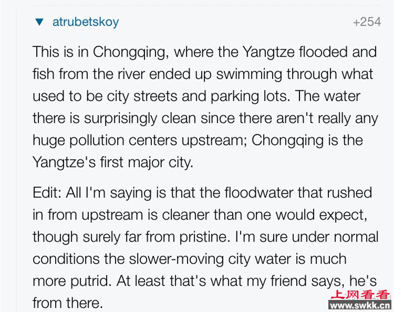Open the atrubetskoy user profile link
394x312 pixels.
tap(86, 22)
